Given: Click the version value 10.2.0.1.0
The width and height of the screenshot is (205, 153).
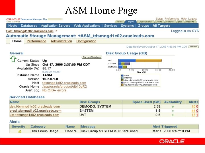Looking at the screenshot, I should (50, 79).
